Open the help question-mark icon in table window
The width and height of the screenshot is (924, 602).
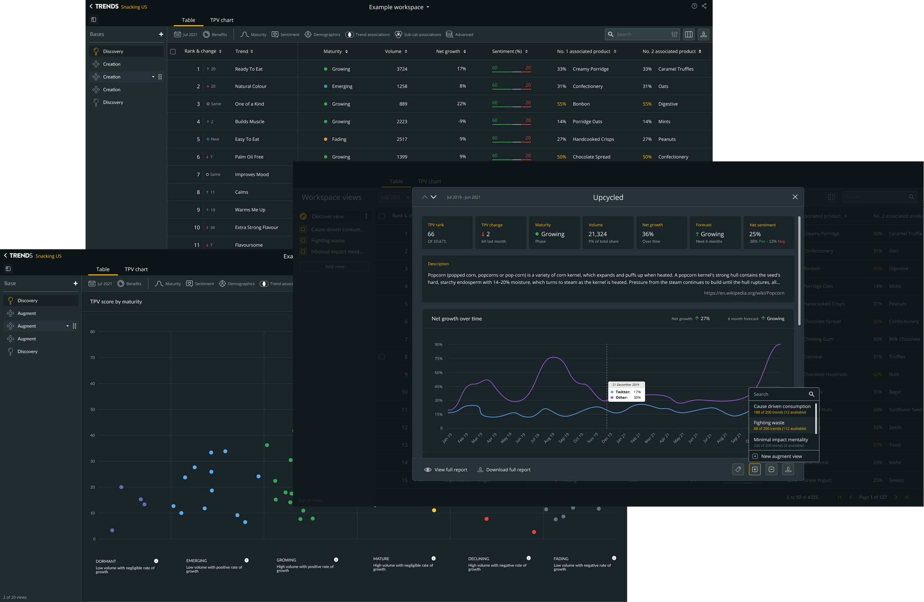point(694,6)
